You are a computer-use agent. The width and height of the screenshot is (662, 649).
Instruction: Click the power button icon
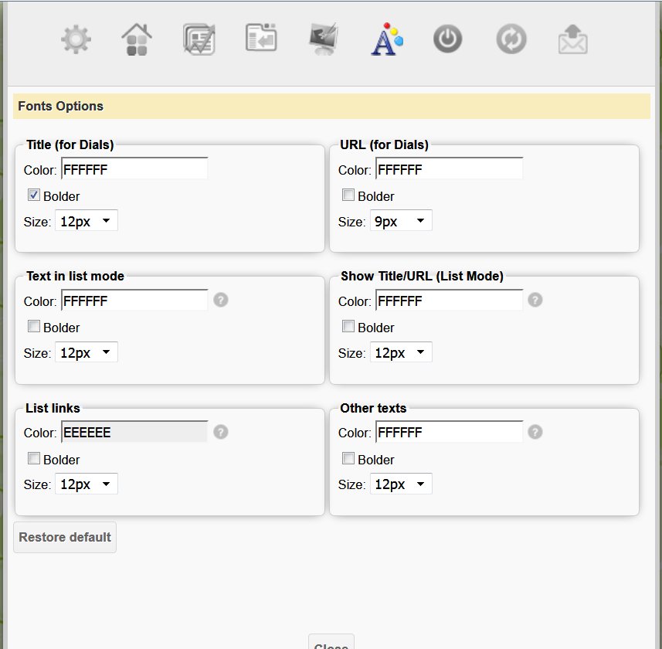tap(447, 39)
